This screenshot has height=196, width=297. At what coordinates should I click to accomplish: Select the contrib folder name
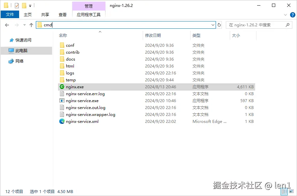coord(73,52)
